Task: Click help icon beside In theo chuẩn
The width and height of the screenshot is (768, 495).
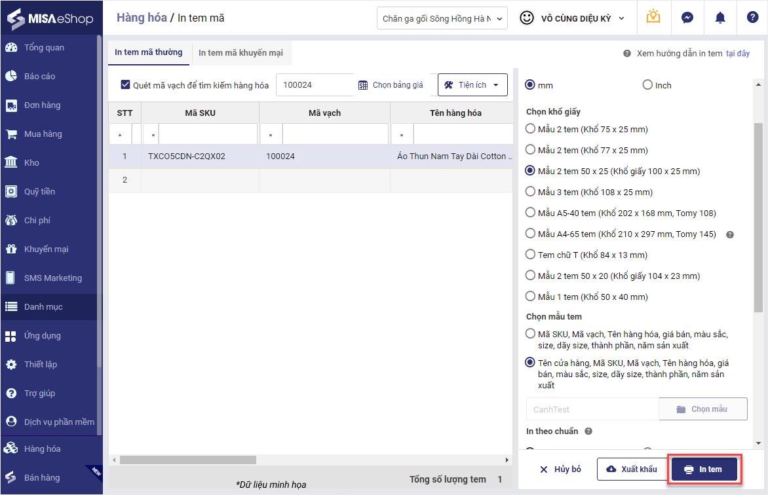Action: [588, 431]
